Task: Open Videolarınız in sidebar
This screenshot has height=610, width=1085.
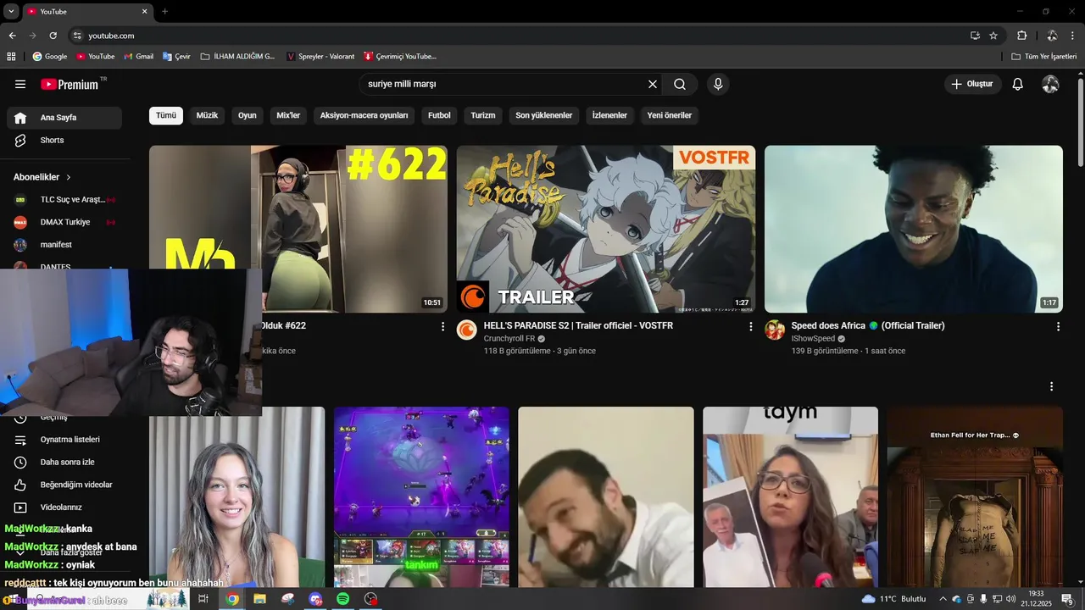Action: 64,507
